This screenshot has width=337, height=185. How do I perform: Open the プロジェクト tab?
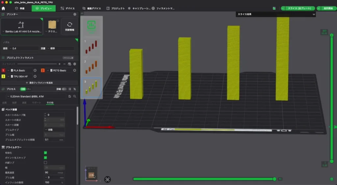click(x=116, y=8)
